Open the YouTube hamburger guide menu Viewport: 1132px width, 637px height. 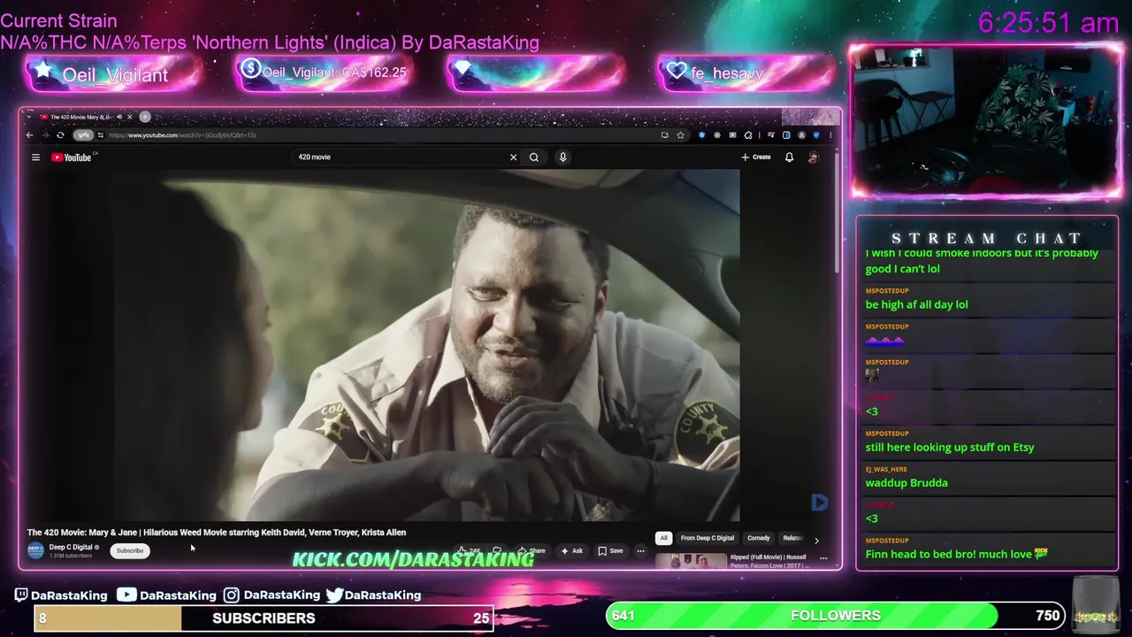coord(35,157)
